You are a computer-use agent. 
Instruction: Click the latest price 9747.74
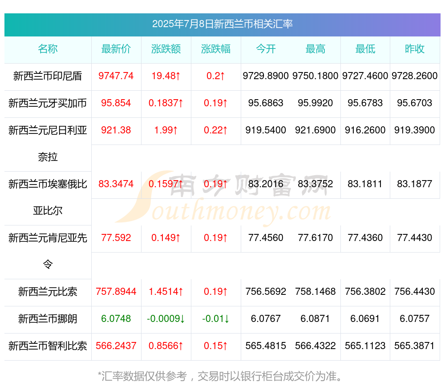click(x=116, y=76)
